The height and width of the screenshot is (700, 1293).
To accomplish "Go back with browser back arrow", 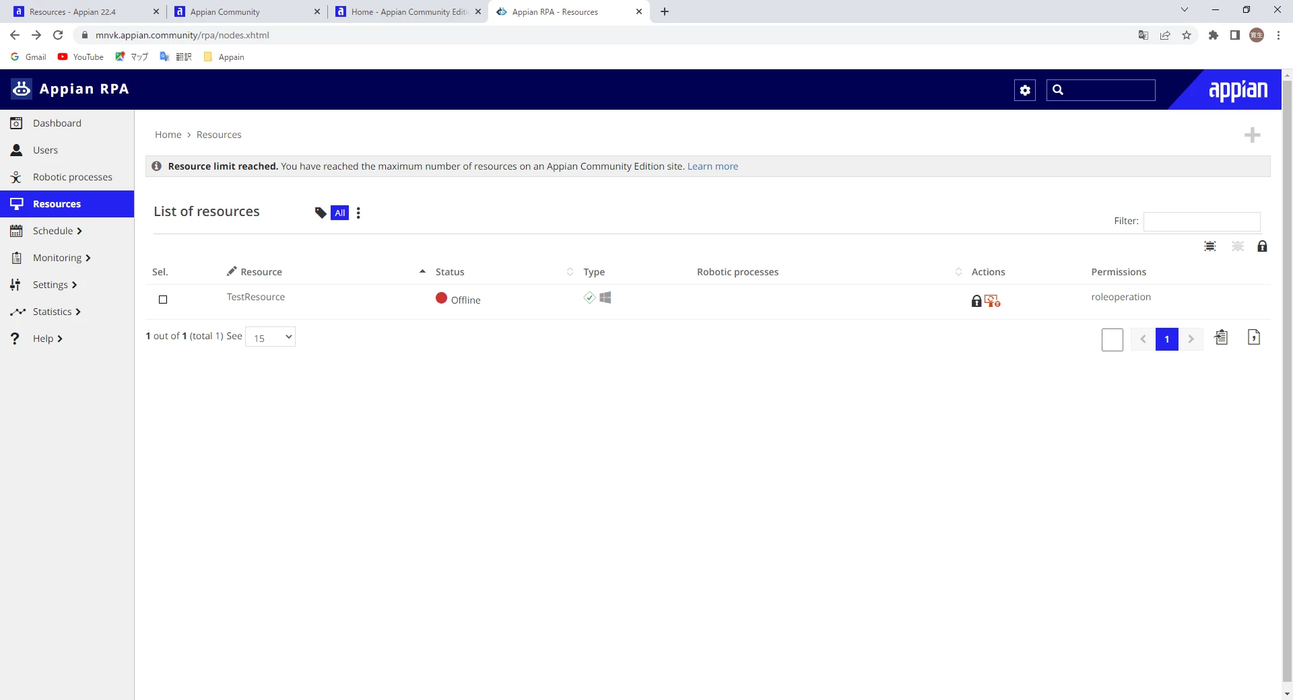I will coord(15,35).
